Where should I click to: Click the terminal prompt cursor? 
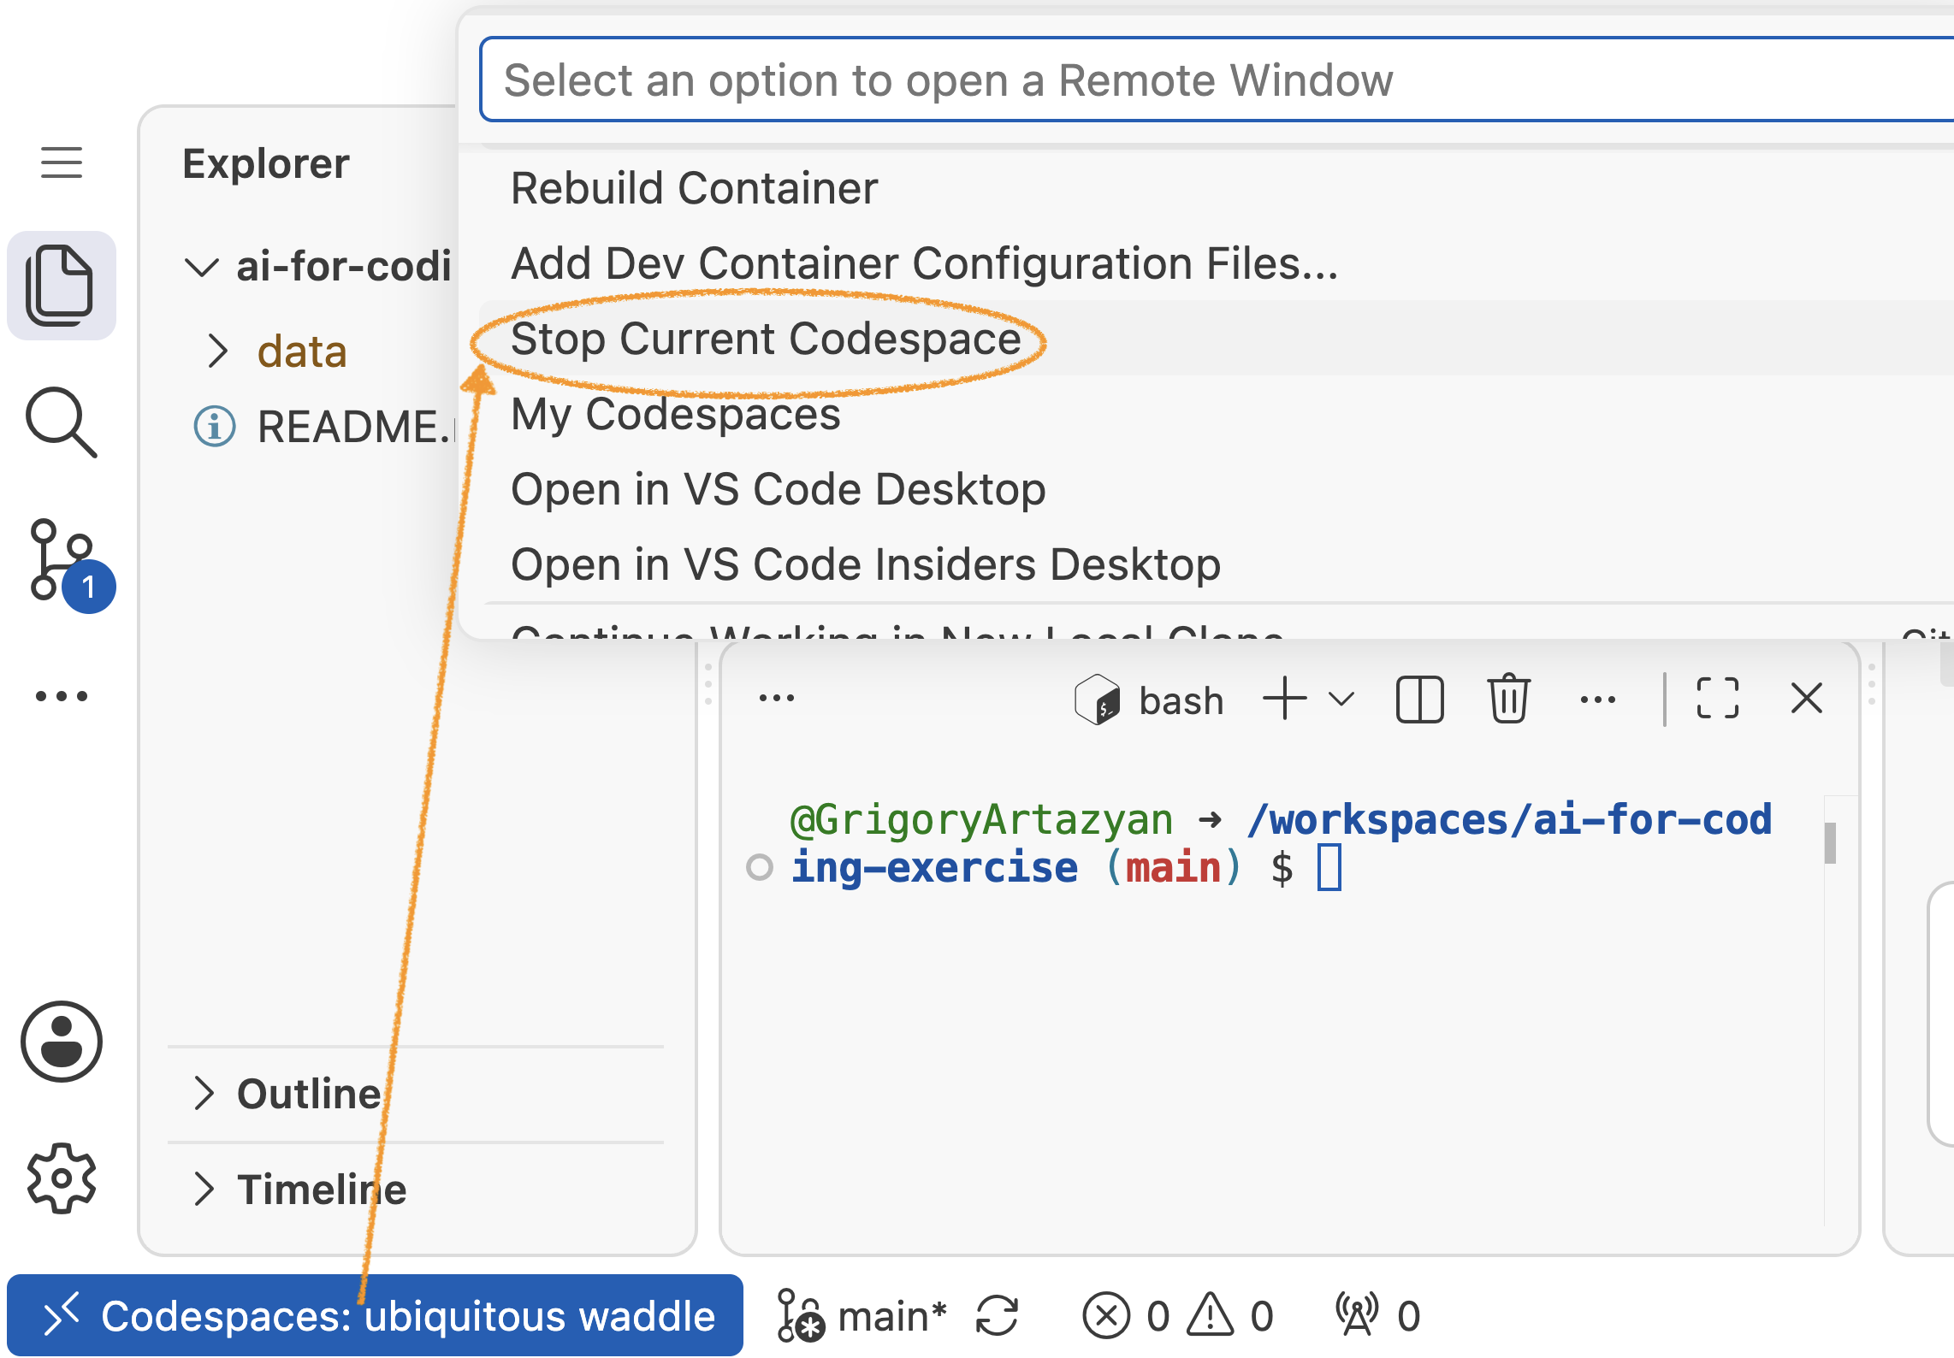click(x=1329, y=867)
